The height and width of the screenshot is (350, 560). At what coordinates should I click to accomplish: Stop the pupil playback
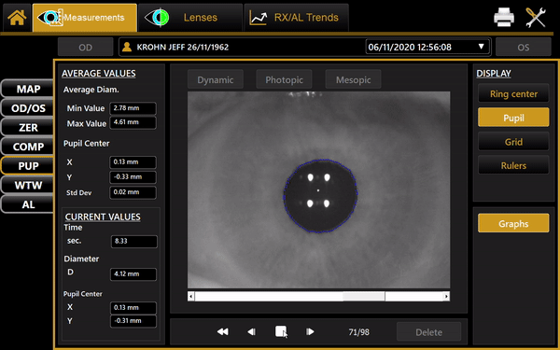281,331
